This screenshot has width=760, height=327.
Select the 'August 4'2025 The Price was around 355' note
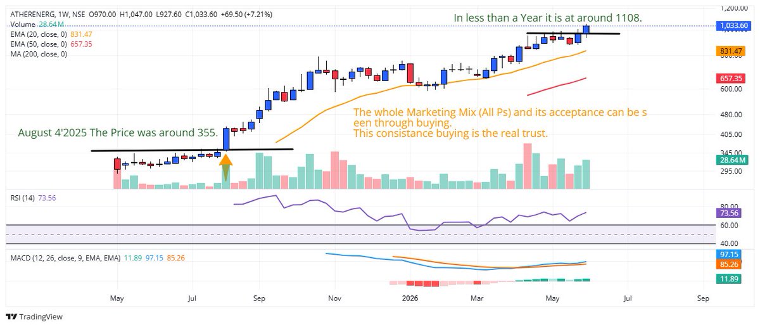pyautogui.click(x=118, y=134)
